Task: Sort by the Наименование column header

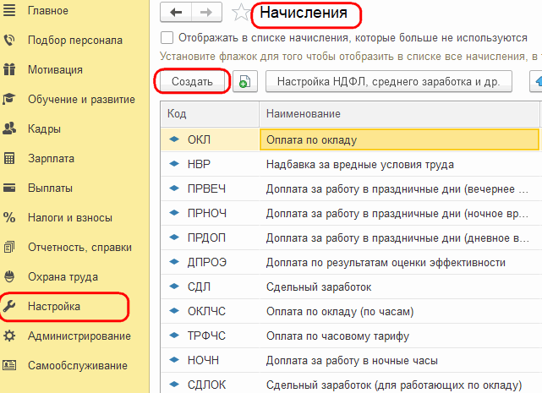Action: 400,114
